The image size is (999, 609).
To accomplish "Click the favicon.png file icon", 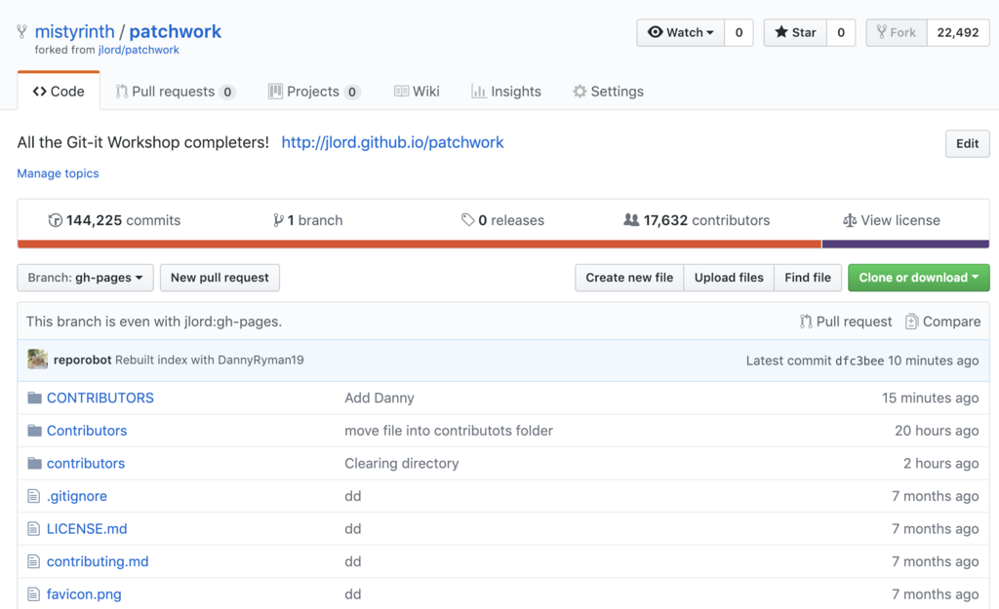I will click(x=34, y=594).
